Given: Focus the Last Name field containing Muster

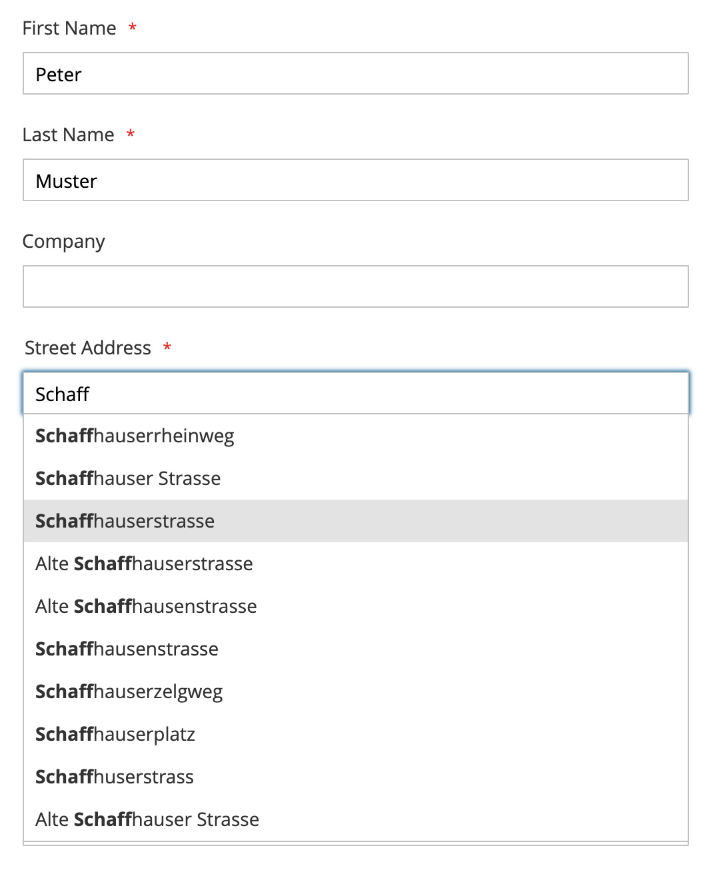Looking at the screenshot, I should (356, 180).
